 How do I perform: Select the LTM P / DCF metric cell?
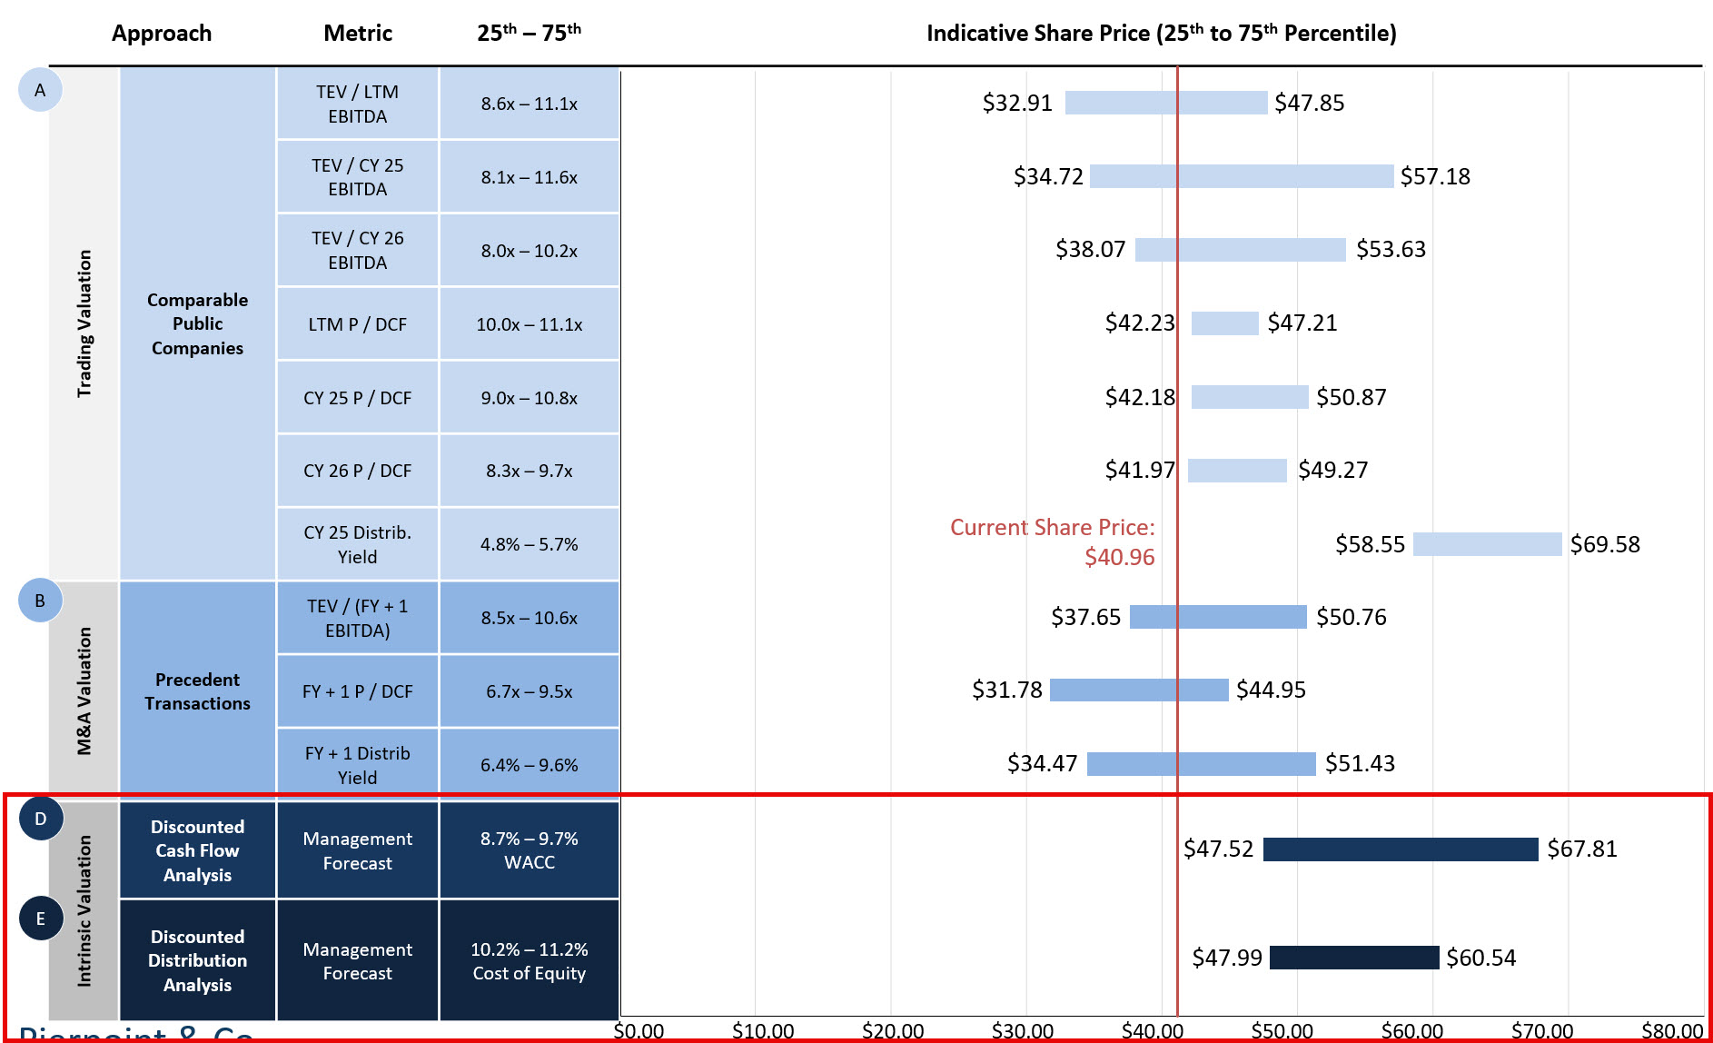pos(358,324)
